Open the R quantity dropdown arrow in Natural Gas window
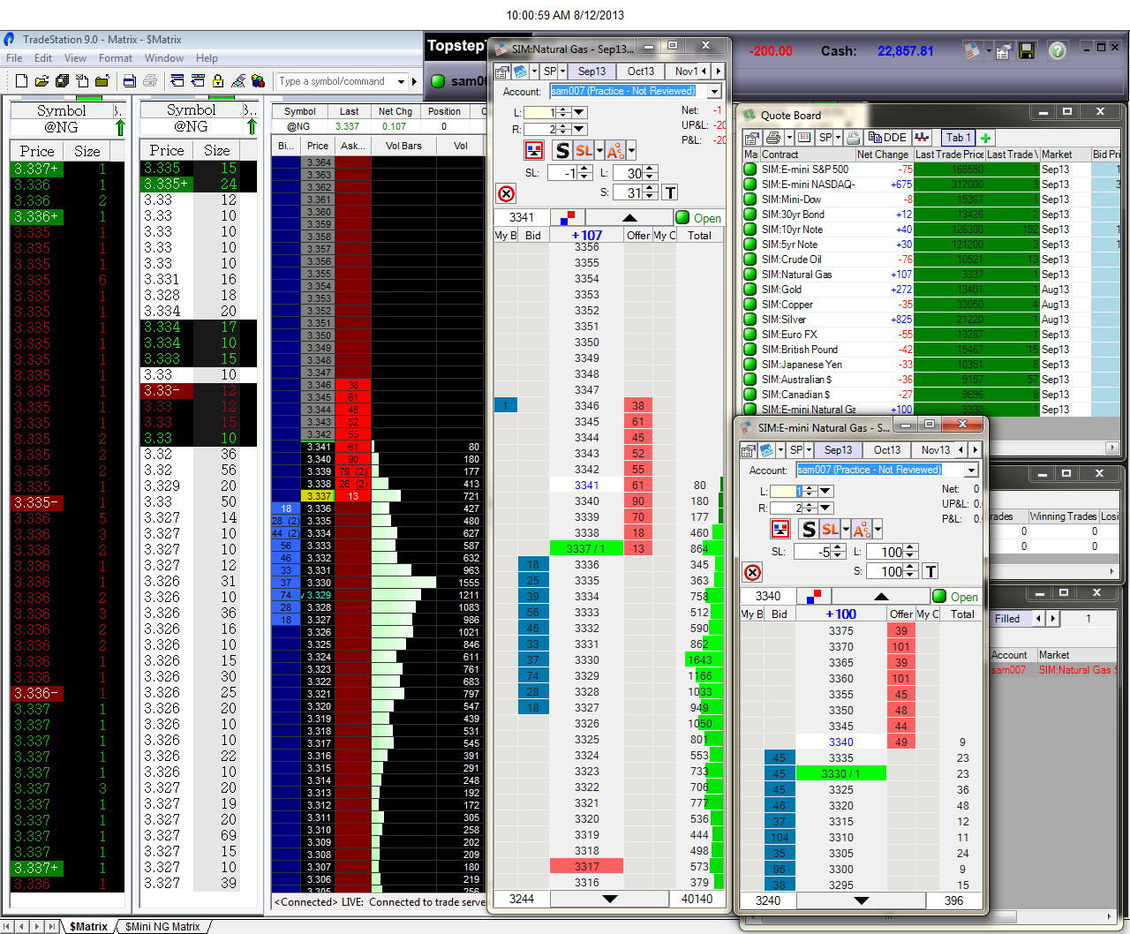 579,129
